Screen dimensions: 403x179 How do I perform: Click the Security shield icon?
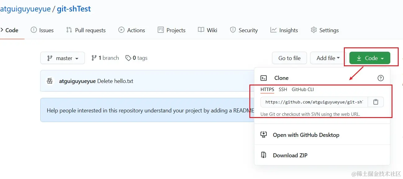[x=233, y=30]
